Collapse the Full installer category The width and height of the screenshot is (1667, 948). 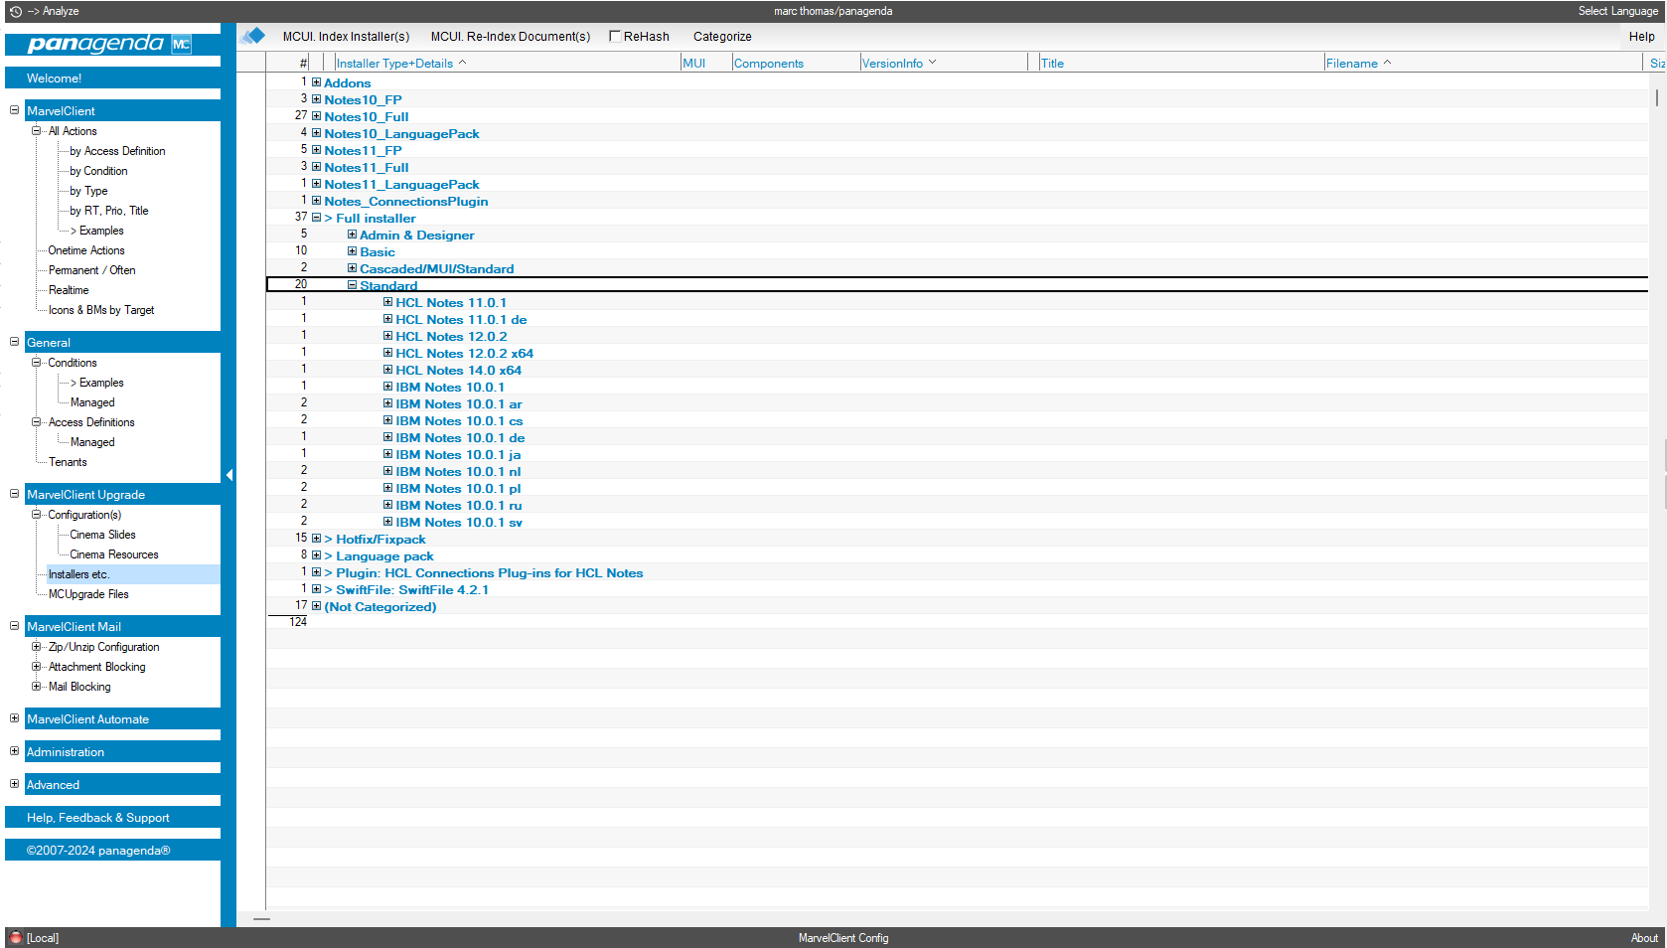tap(316, 218)
